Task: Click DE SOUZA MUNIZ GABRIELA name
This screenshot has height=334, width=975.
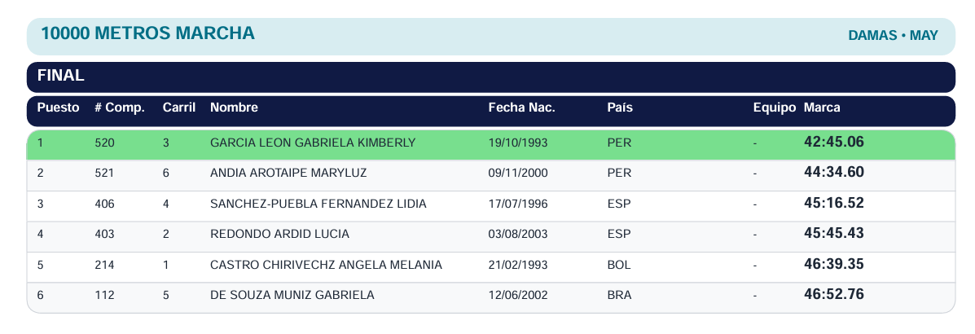Action: click(x=292, y=296)
